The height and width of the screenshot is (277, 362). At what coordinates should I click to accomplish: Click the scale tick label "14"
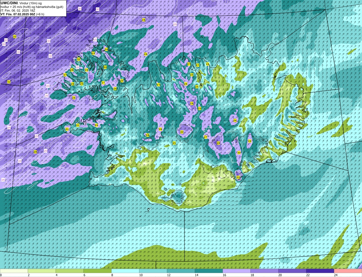click(197, 275)
